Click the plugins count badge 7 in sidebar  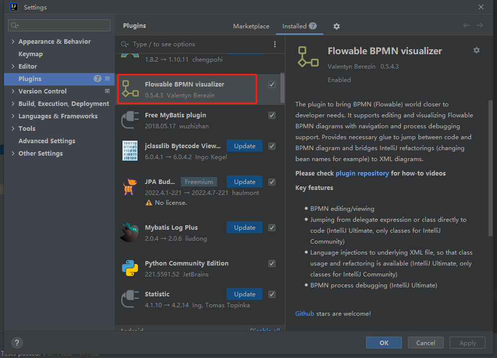tap(97, 79)
